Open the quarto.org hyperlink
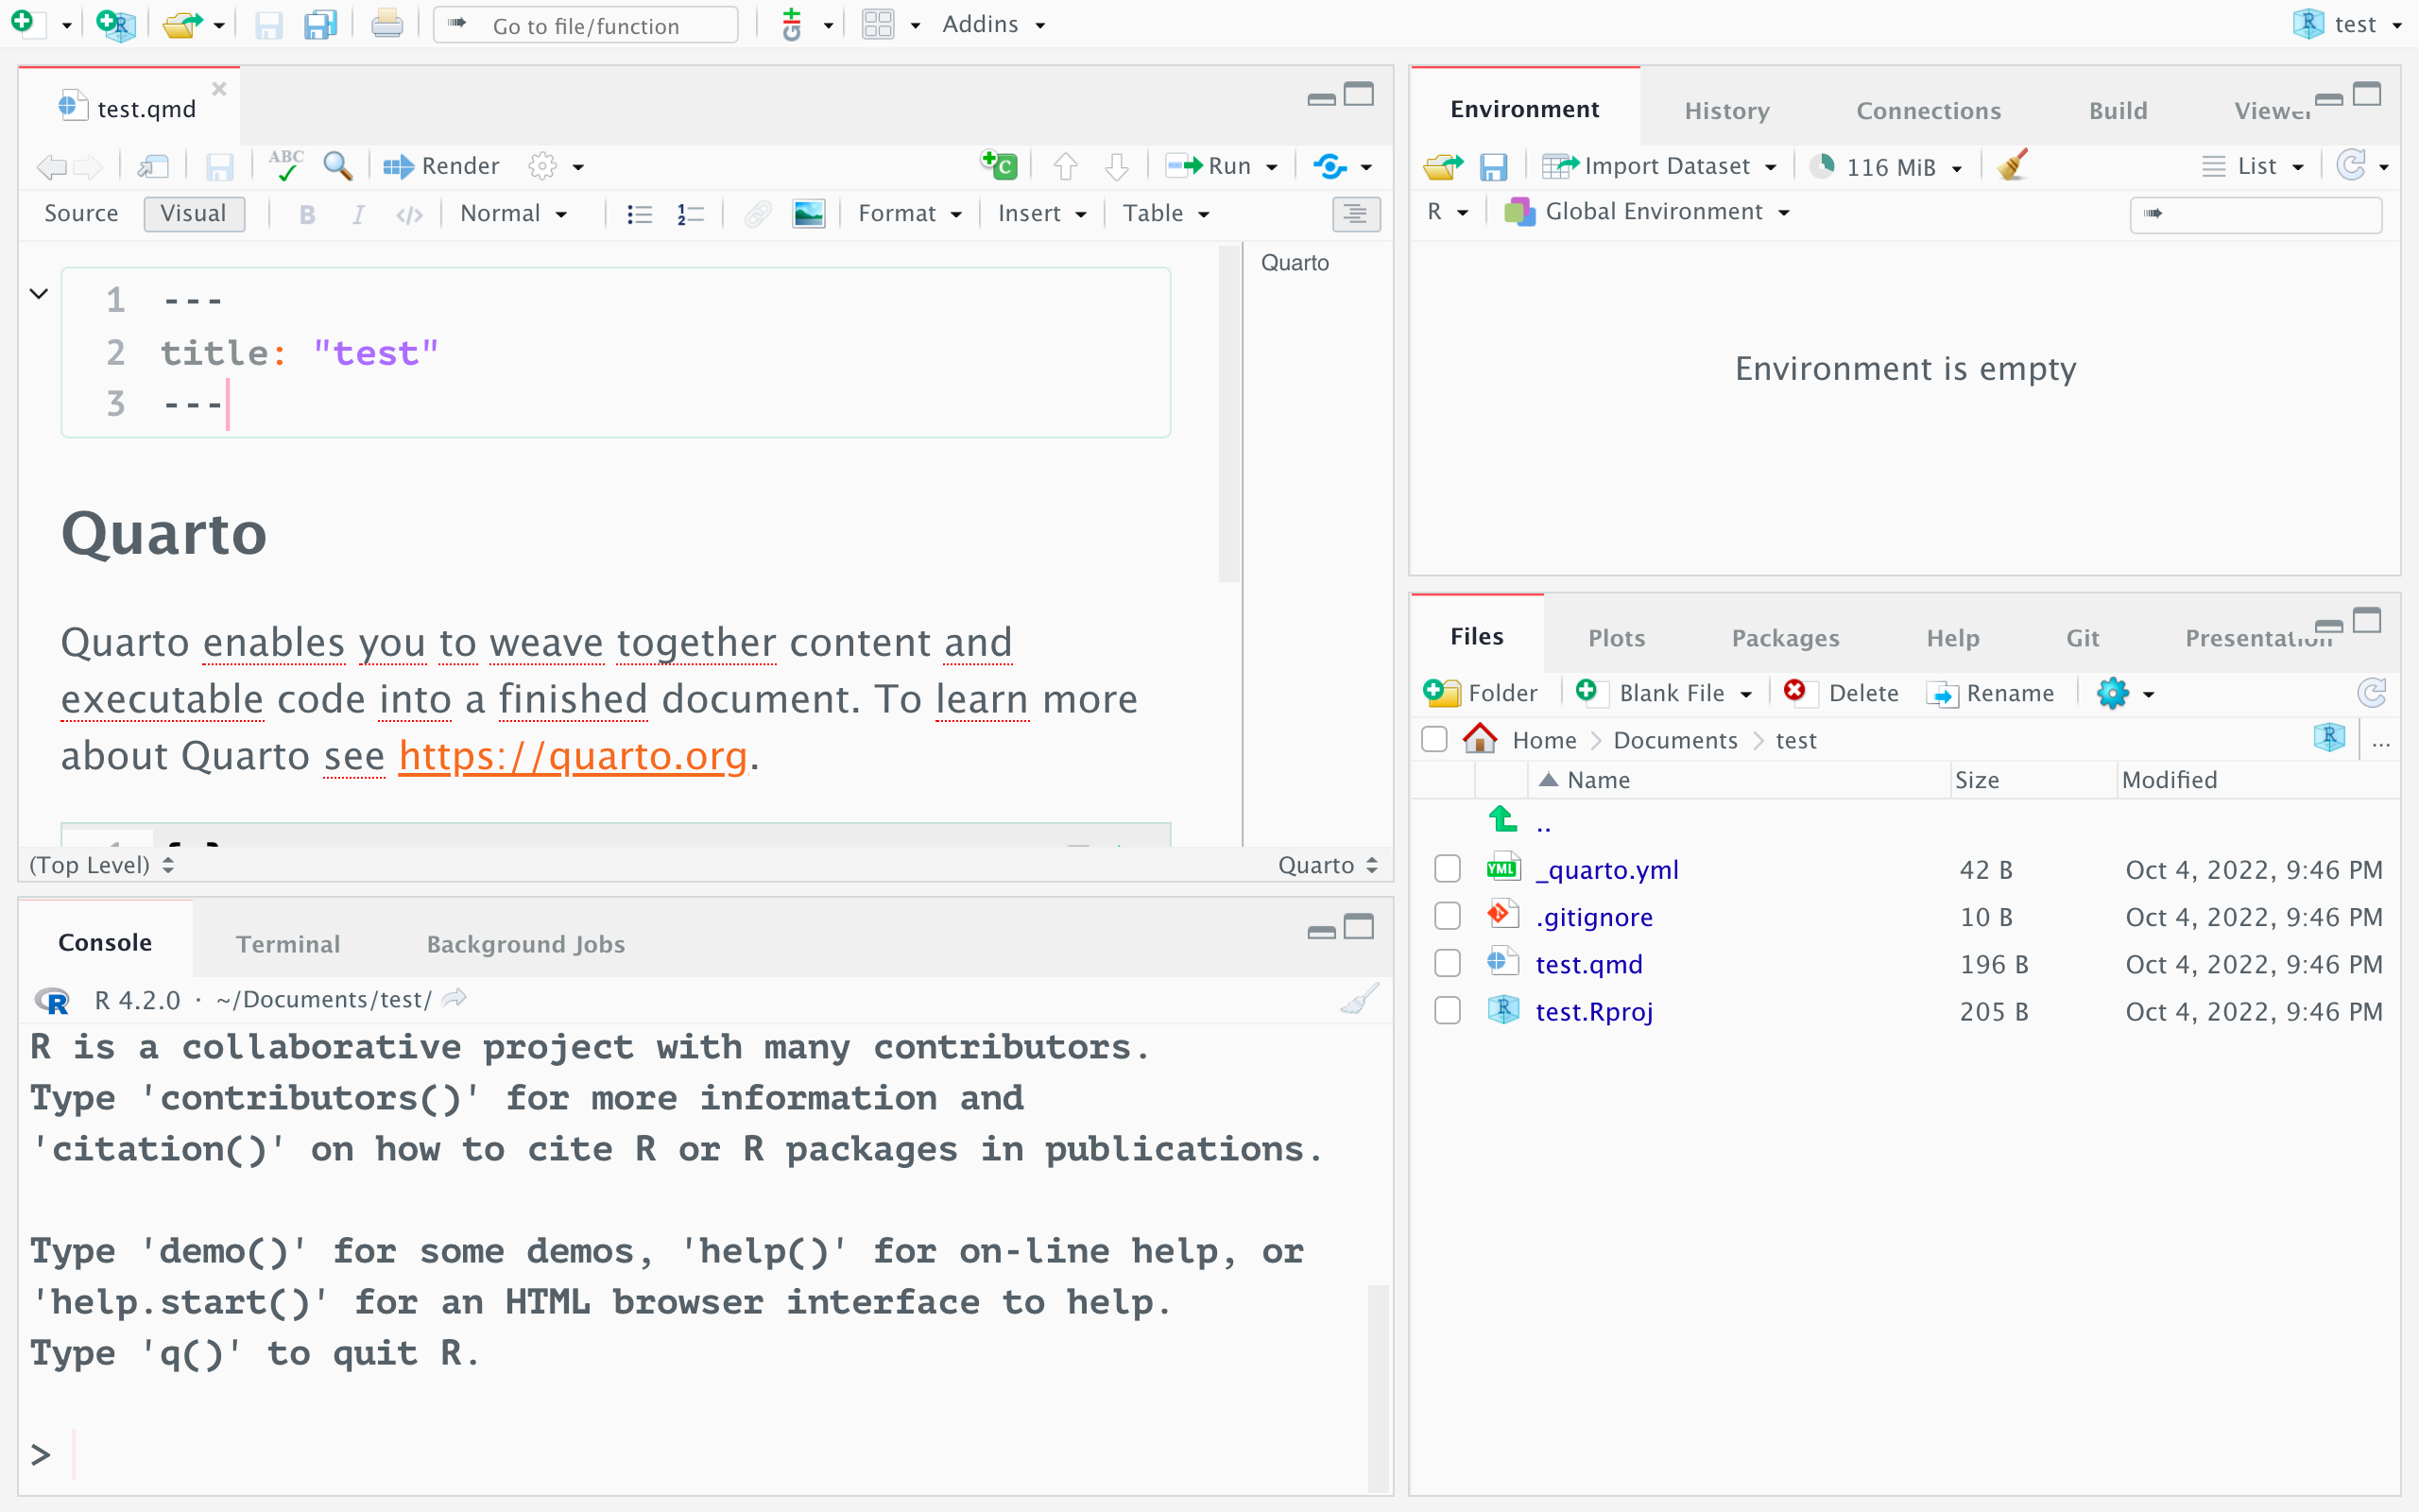Image resolution: width=2419 pixels, height=1512 pixels. [x=573, y=756]
